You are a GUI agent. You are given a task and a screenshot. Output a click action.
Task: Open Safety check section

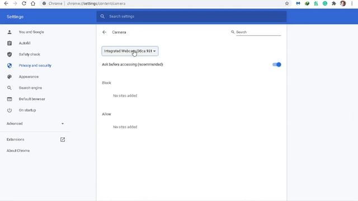[29, 55]
